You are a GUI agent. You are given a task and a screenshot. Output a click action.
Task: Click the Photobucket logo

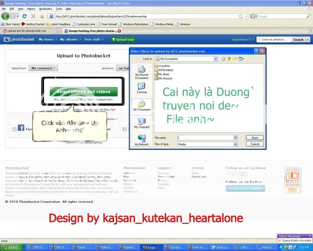click(19, 40)
